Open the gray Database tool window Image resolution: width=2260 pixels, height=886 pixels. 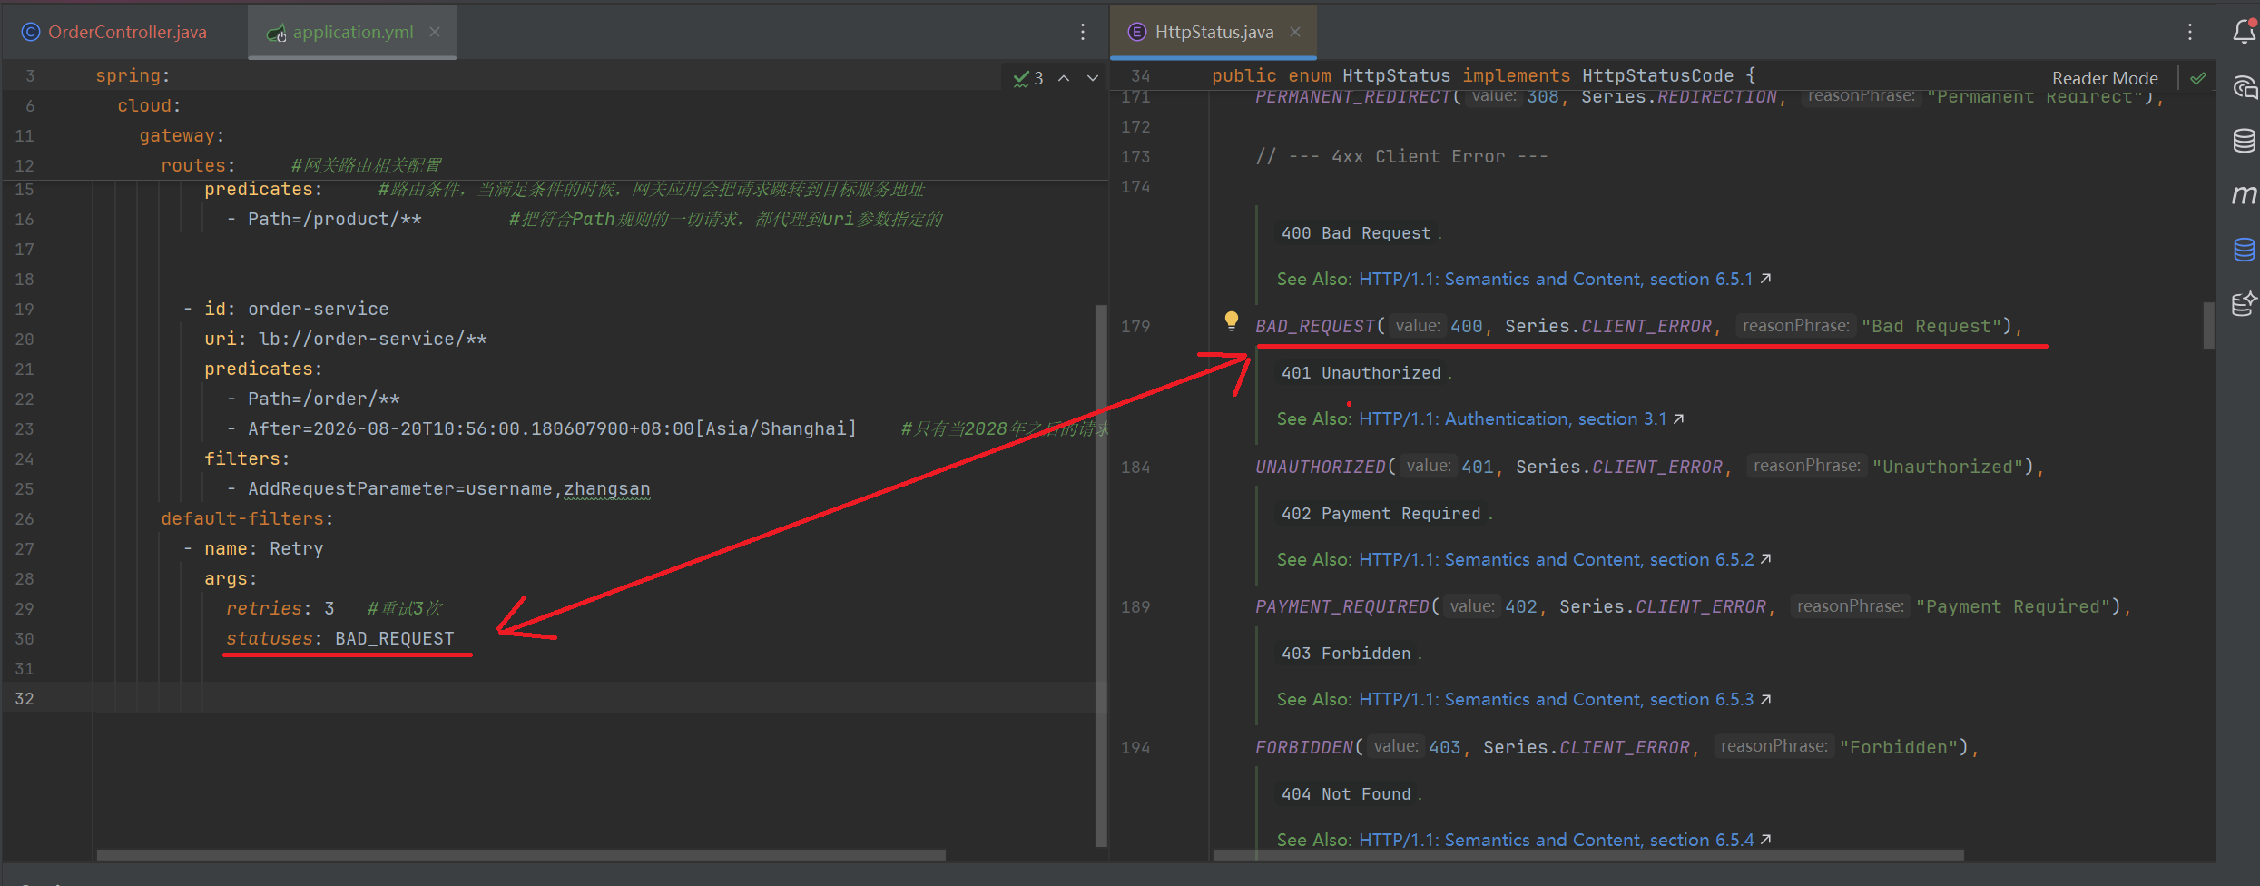(x=2244, y=141)
